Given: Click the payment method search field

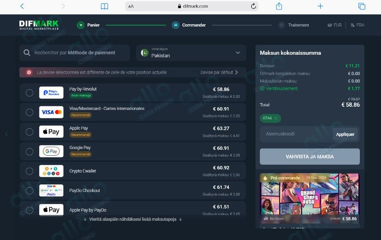Looking at the screenshot, I should (x=75, y=53).
